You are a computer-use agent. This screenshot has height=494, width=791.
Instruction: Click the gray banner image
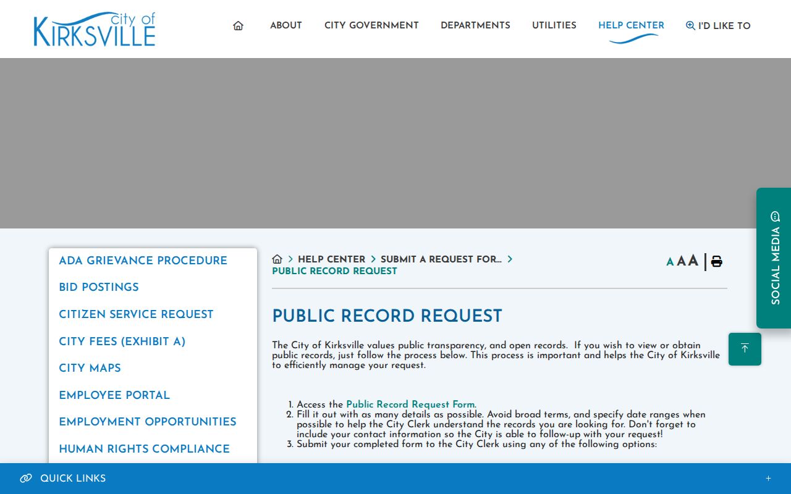coord(395,143)
